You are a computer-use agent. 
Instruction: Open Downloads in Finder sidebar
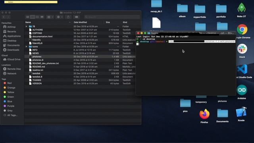click(13, 50)
